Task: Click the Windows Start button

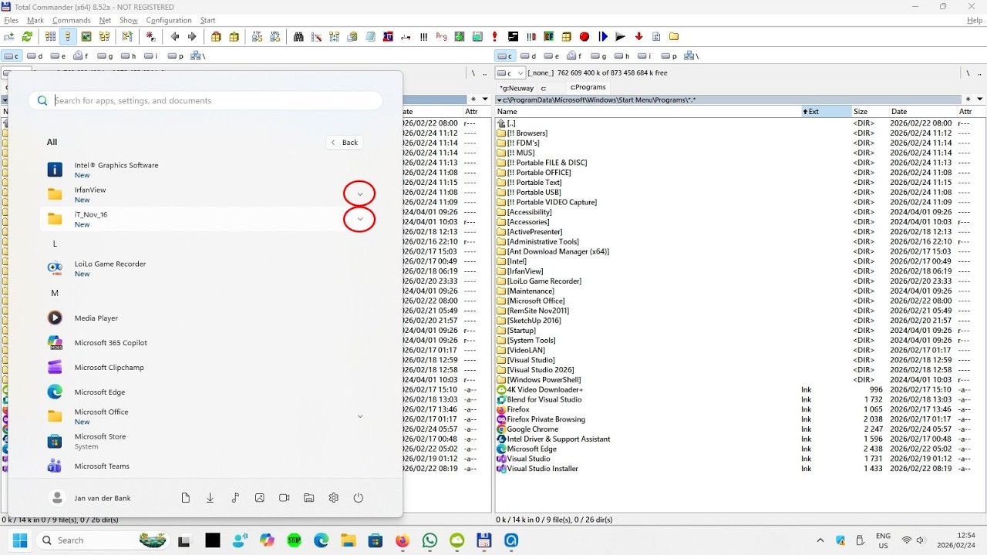Action: 20,540
